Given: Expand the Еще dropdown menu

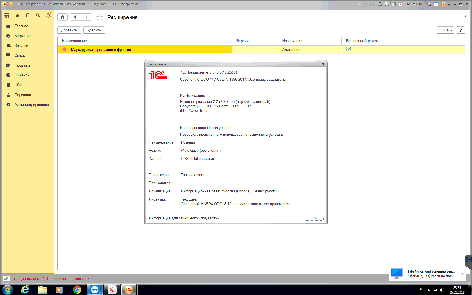Looking at the screenshot, I should [x=445, y=30].
